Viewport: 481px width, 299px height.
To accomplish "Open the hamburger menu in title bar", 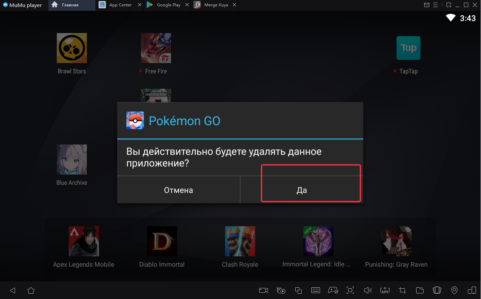I will (435, 5).
